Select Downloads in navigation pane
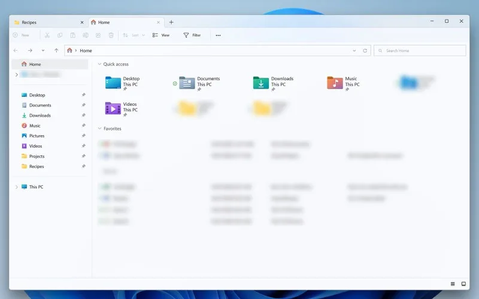The width and height of the screenshot is (479, 299). (x=50, y=115)
